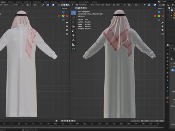Open the Particles properties tab

167,84
